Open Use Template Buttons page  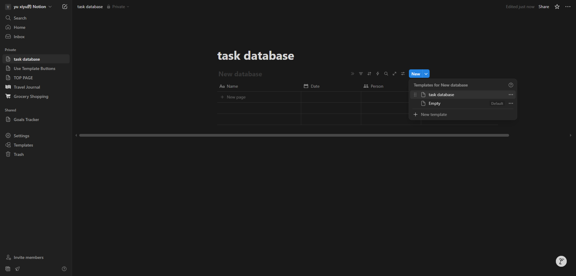(x=36, y=68)
